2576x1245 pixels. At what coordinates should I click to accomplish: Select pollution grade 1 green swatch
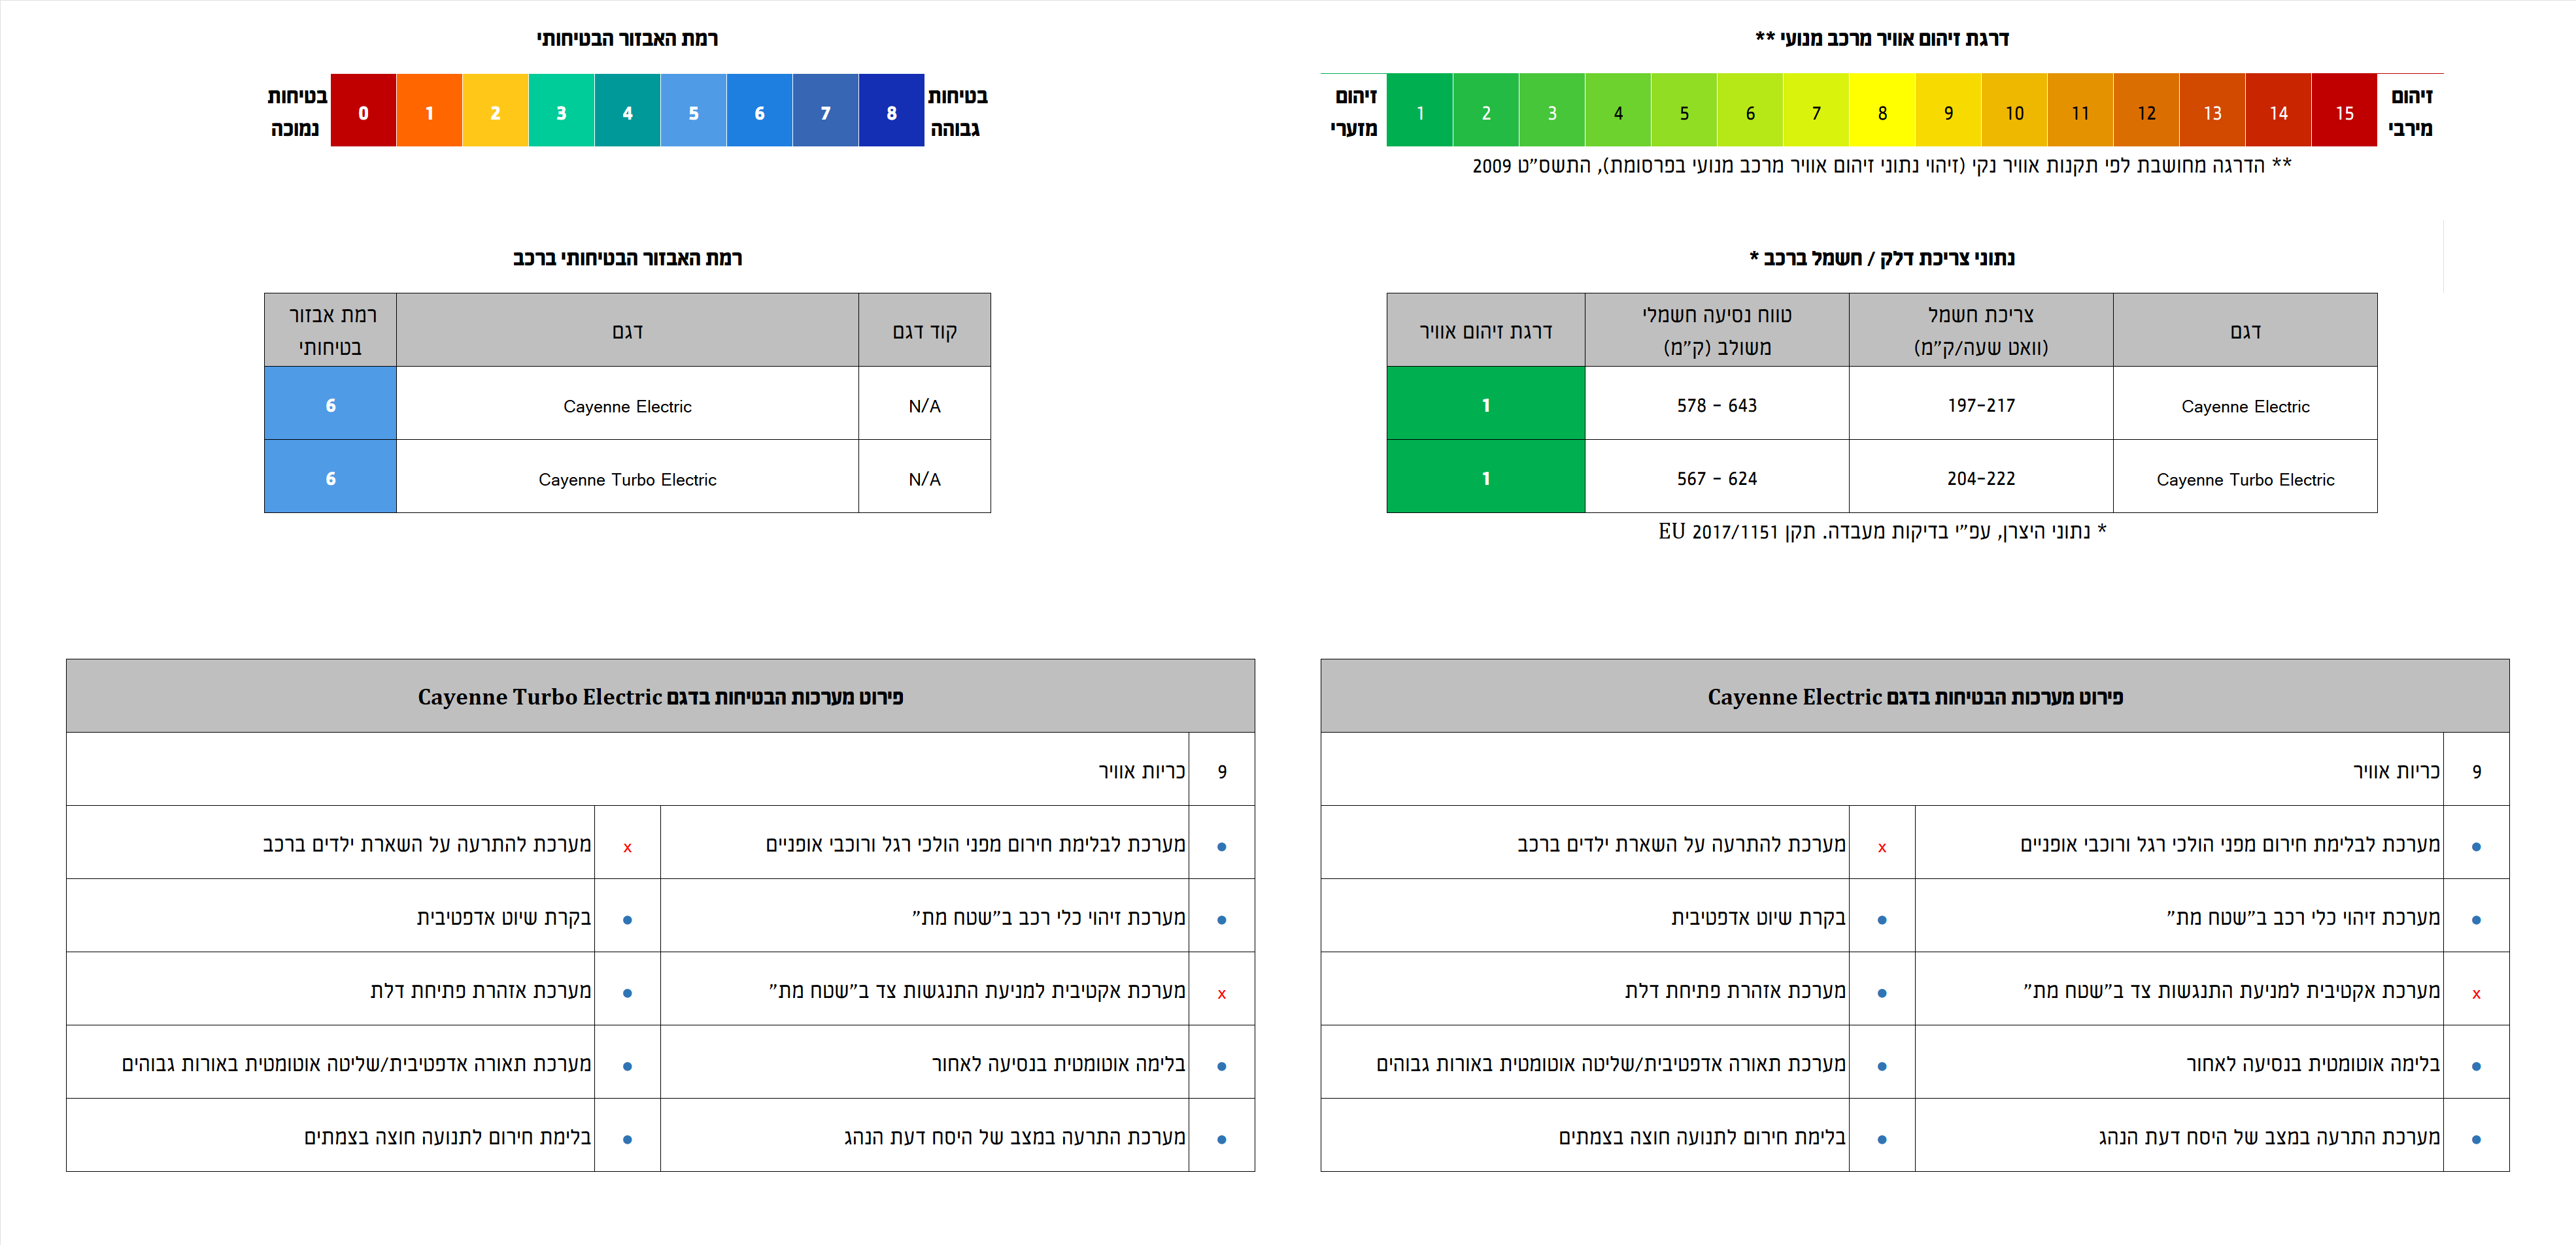[1419, 111]
